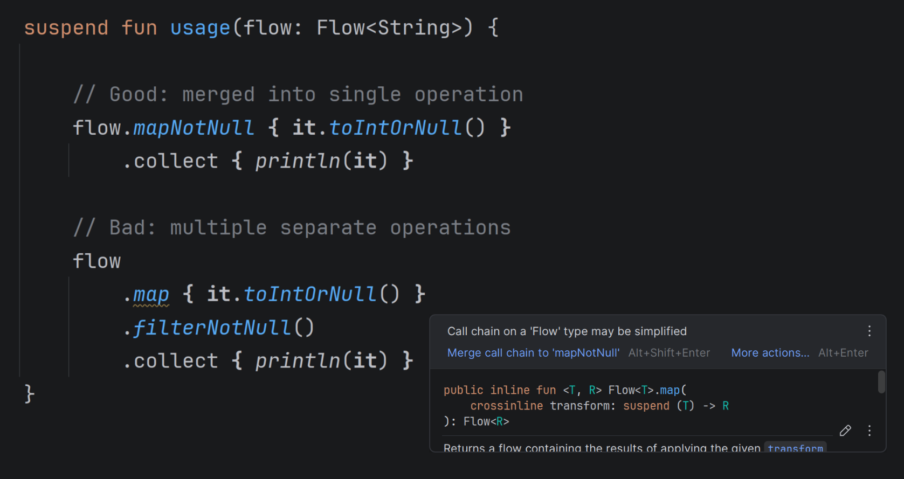Image resolution: width=904 pixels, height=479 pixels.
Task: Click the underlined "map" call in the editor
Action: (151, 294)
